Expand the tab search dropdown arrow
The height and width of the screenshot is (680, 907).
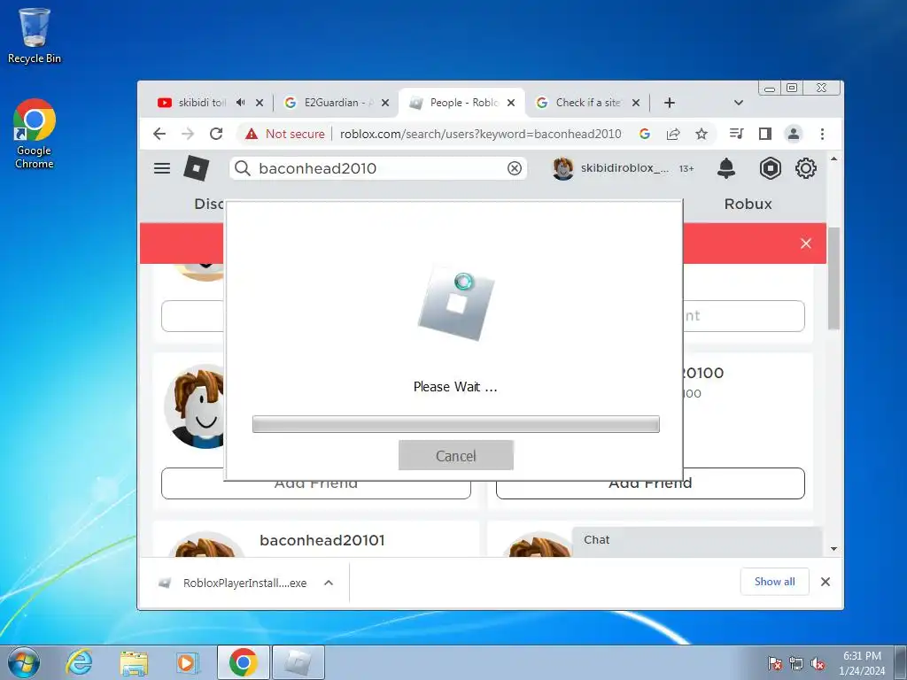pyautogui.click(x=738, y=103)
